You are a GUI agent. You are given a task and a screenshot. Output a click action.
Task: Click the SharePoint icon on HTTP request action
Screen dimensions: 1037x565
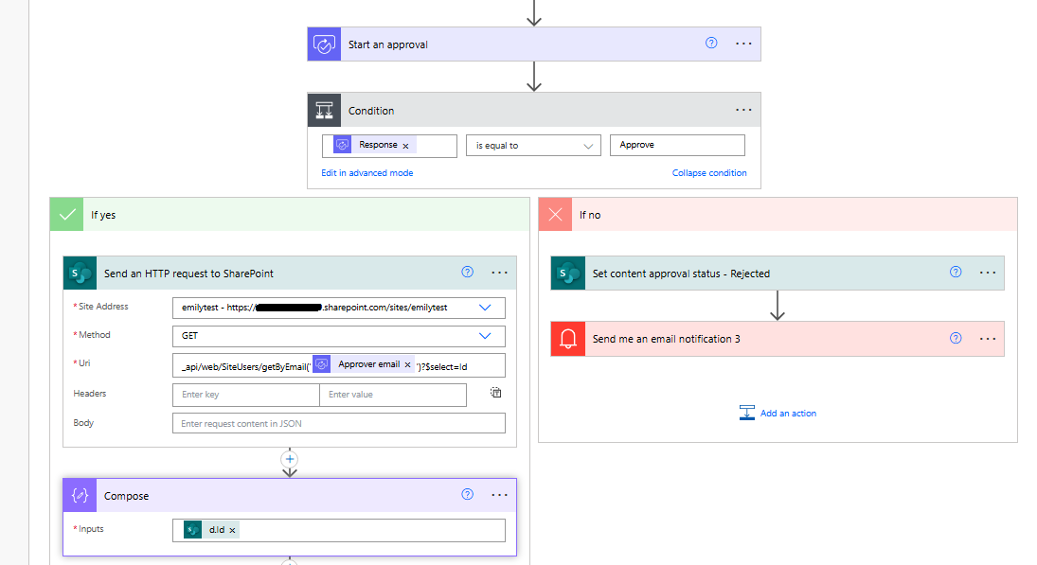[80, 273]
